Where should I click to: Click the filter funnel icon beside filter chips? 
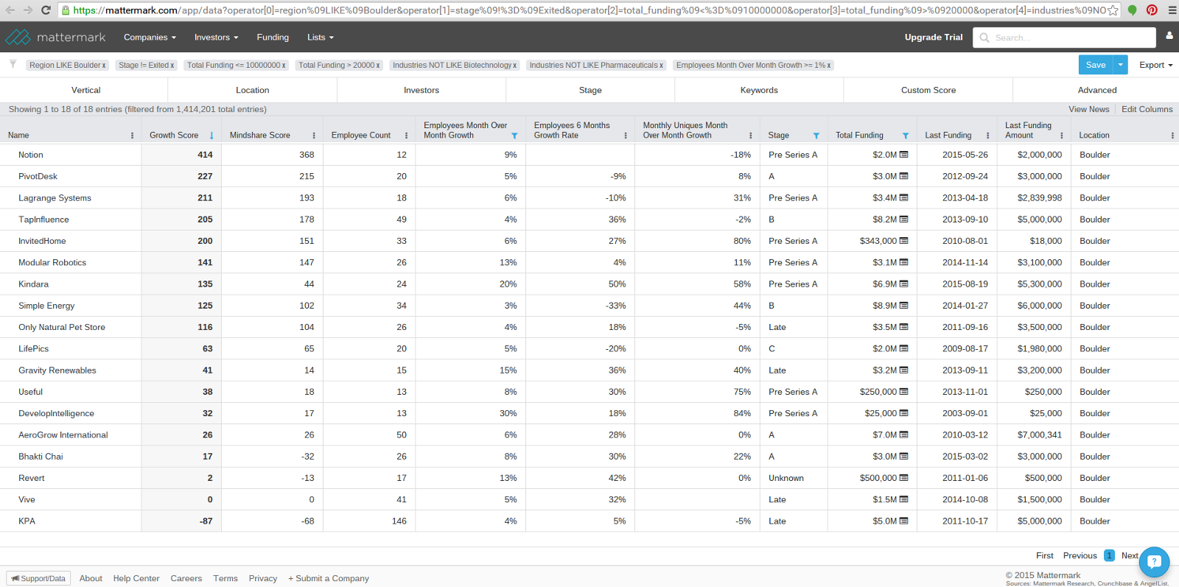13,65
